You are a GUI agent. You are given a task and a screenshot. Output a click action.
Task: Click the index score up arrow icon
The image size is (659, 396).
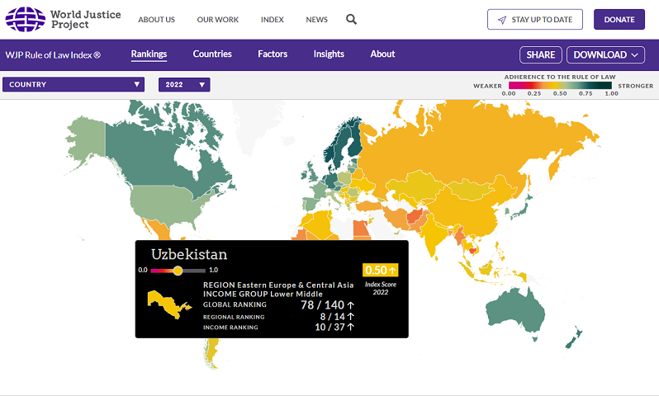(392, 270)
